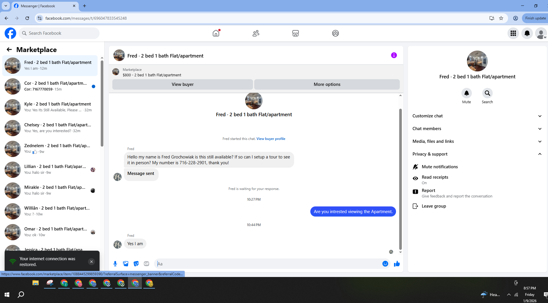
Task: Click the conversation list scrollbar
Action: pos(102,103)
